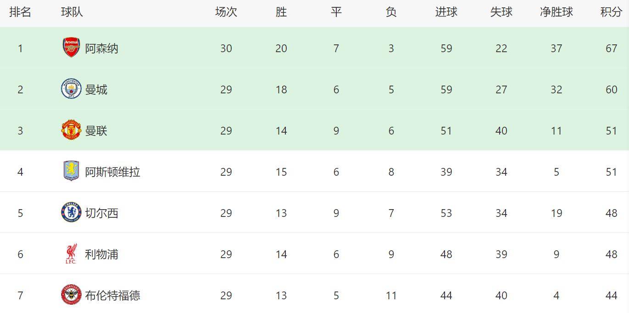The height and width of the screenshot is (313, 629).
Task: Open the 布伦特福德 team page link
Action: point(112,296)
